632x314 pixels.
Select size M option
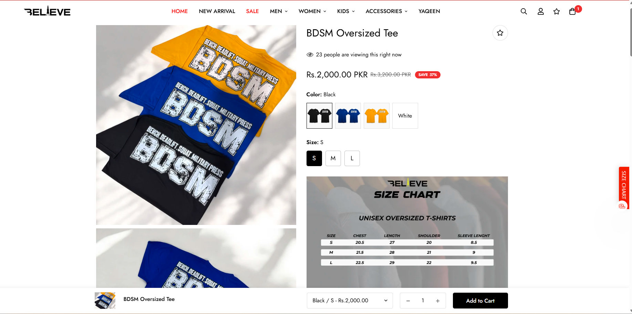[x=333, y=158]
